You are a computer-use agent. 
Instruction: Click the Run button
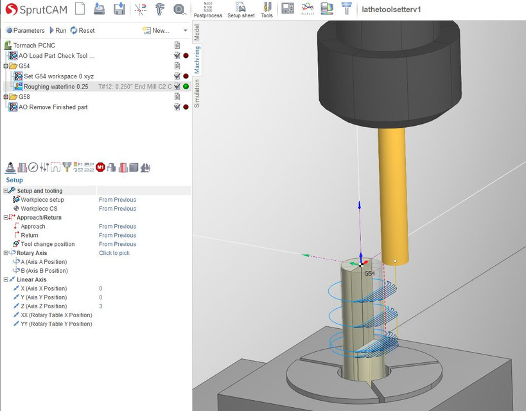59,30
